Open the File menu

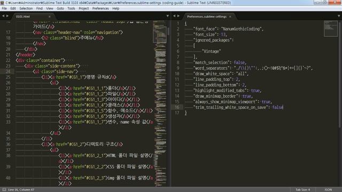pos(4,9)
